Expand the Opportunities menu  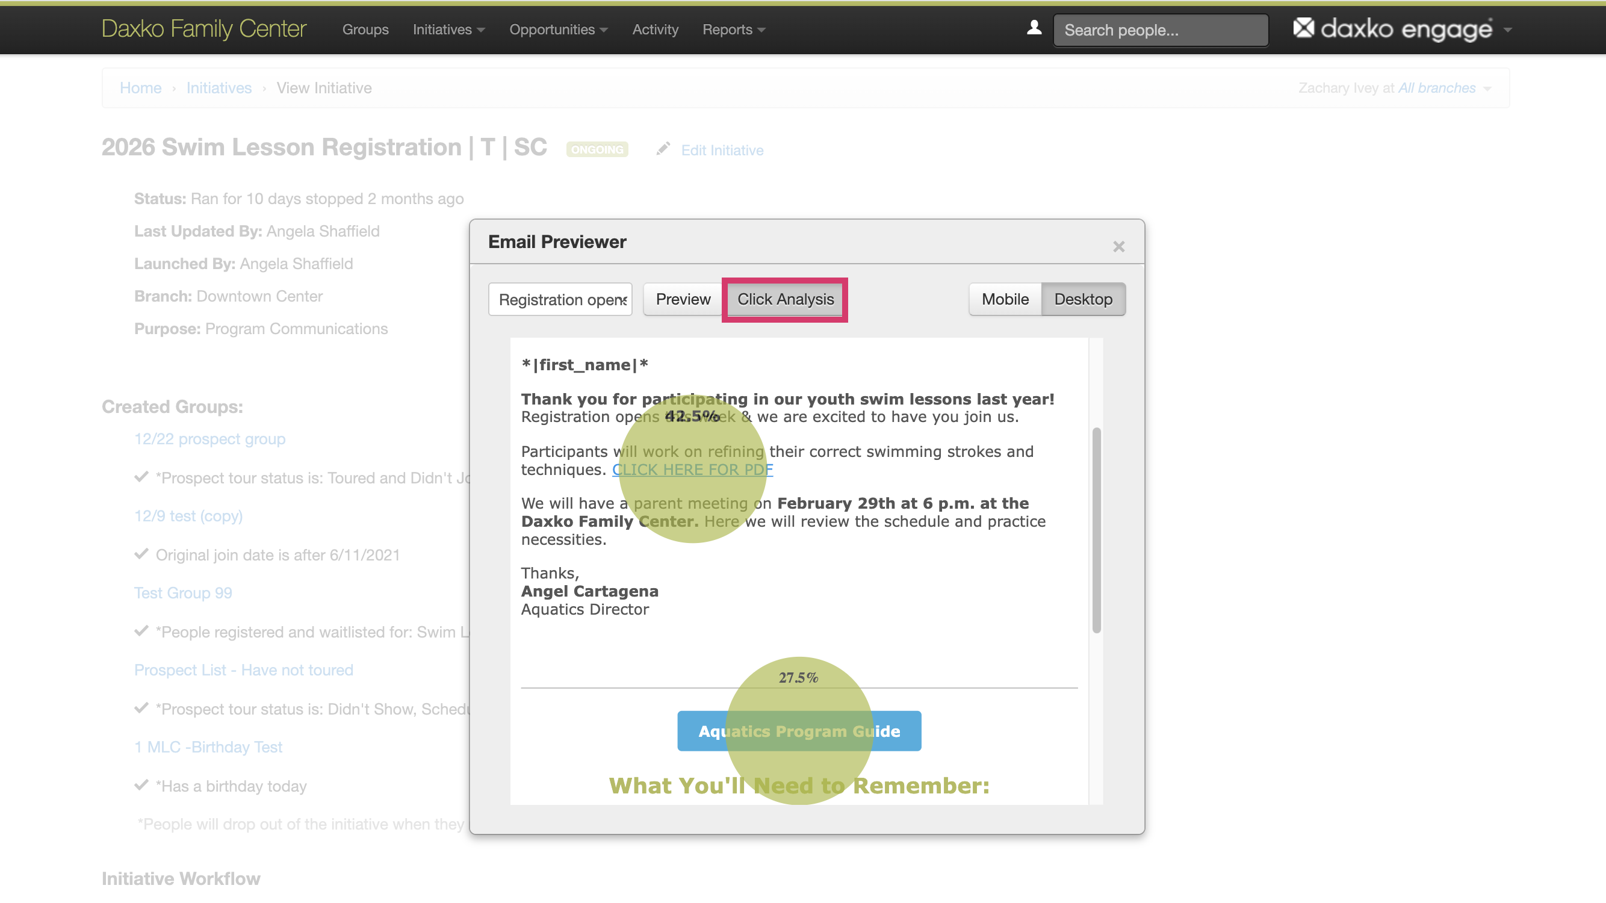click(x=558, y=29)
